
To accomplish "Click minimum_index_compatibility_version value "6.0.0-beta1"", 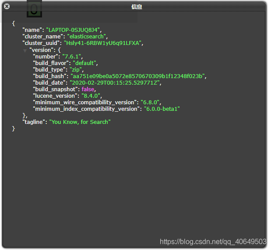I will [x=162, y=109].
